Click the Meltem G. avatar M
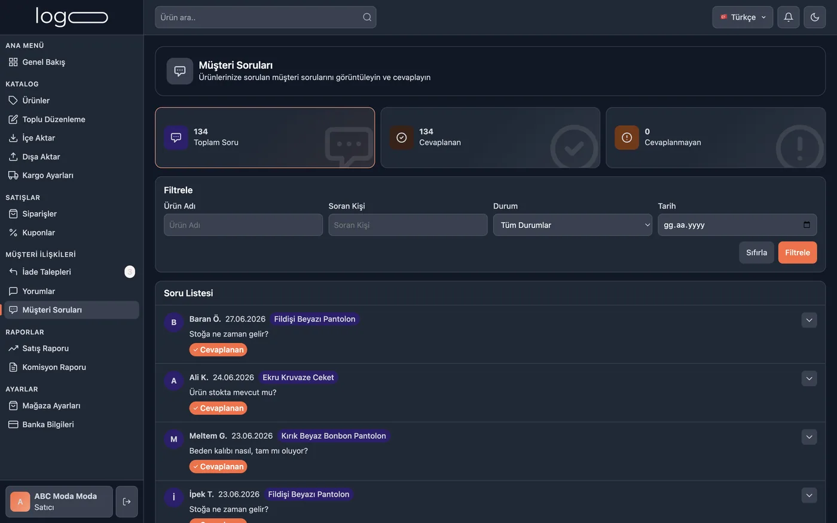Image resolution: width=837 pixels, height=523 pixels. click(x=174, y=439)
